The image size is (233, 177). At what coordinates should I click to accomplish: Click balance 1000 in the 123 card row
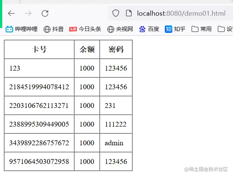point(87,68)
